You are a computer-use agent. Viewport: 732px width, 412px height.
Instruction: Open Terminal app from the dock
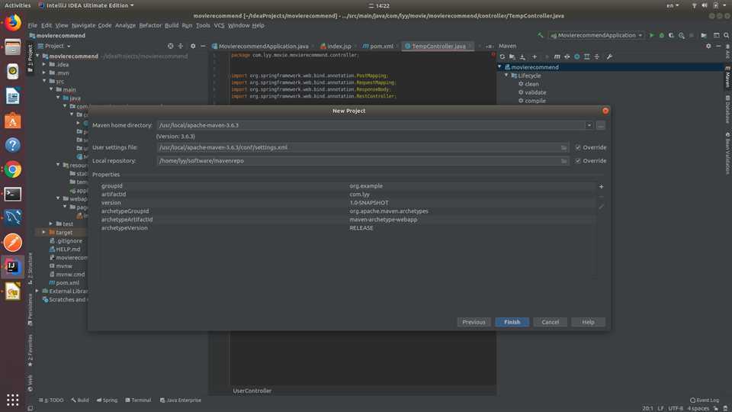[x=13, y=194]
